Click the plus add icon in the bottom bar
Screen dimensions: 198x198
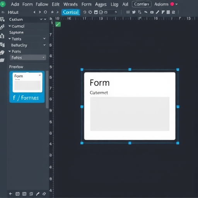click(x=10, y=194)
